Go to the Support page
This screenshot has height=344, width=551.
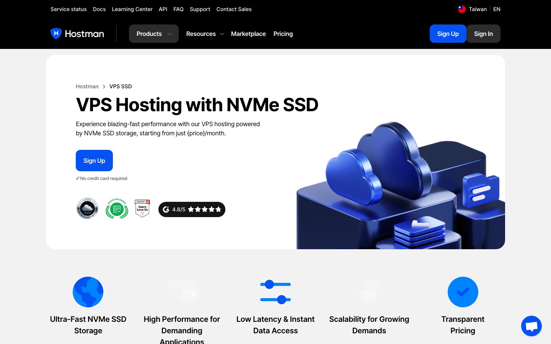click(200, 9)
